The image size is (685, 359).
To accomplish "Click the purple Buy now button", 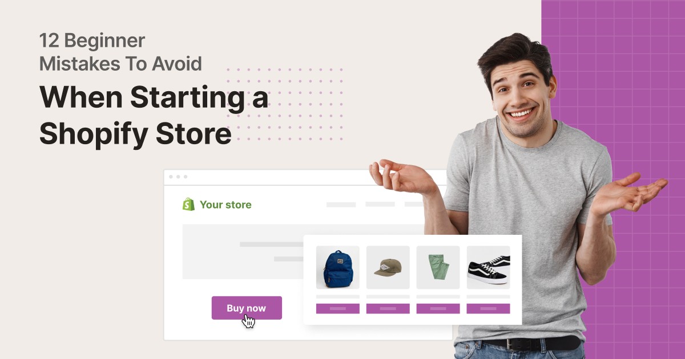I will click(247, 308).
